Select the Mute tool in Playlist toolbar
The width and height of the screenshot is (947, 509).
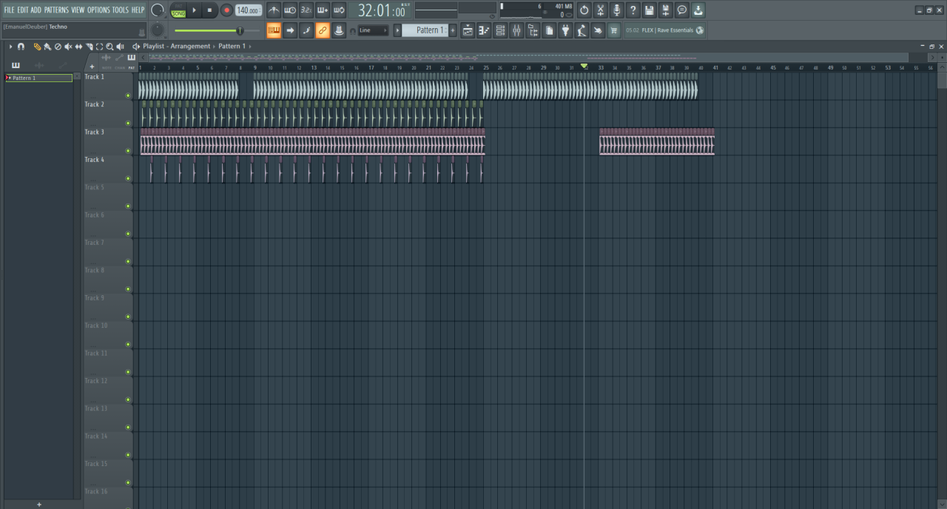(x=68, y=47)
